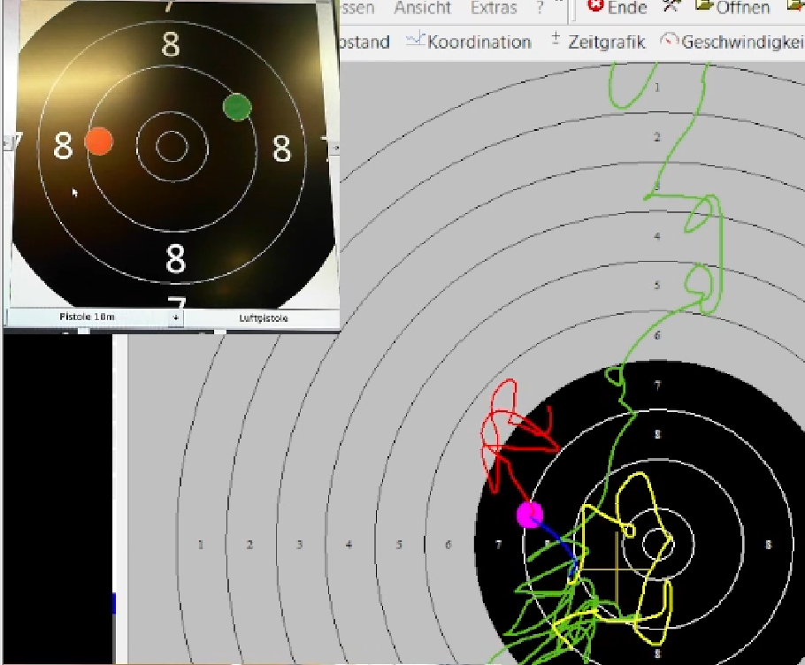805x665 pixels.
Task: Click the folder icon right of Öffnen
Action: (x=794, y=7)
